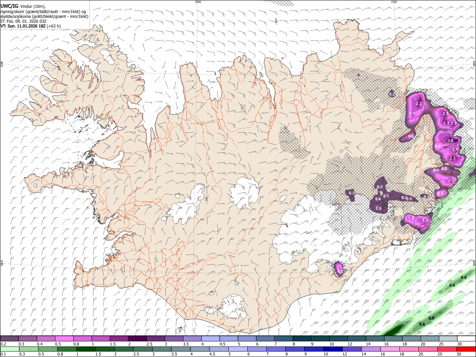Pick the deep blue 10–12 rain swatch
The width and height of the screenshot is (476, 357).
click(x=333, y=349)
